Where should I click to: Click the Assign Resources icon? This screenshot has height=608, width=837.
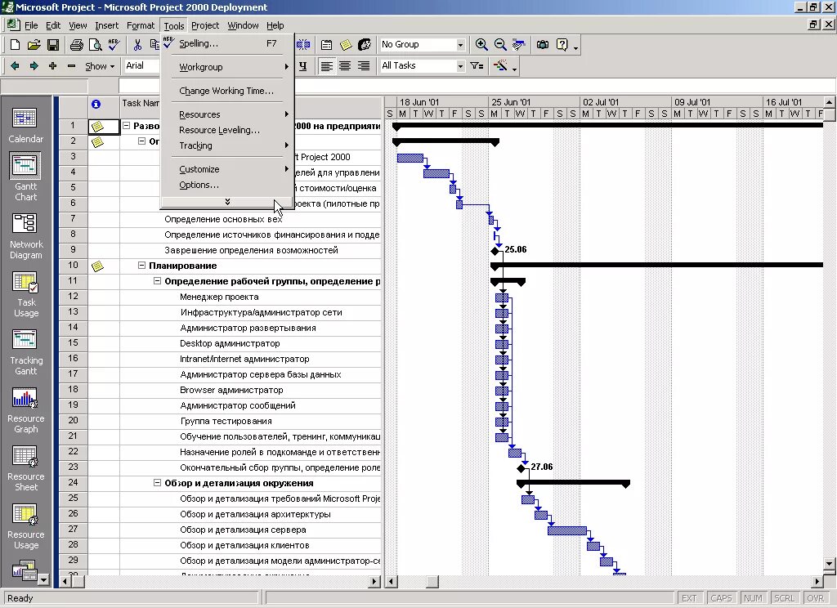pos(365,45)
